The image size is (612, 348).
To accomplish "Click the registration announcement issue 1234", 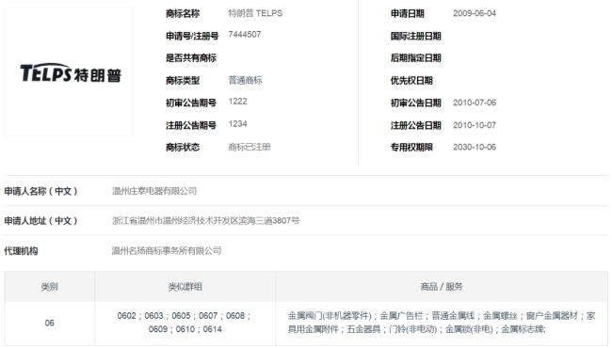I will coord(237,124).
